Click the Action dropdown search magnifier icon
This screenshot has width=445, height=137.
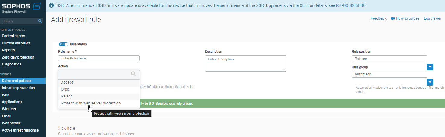[x=133, y=74]
